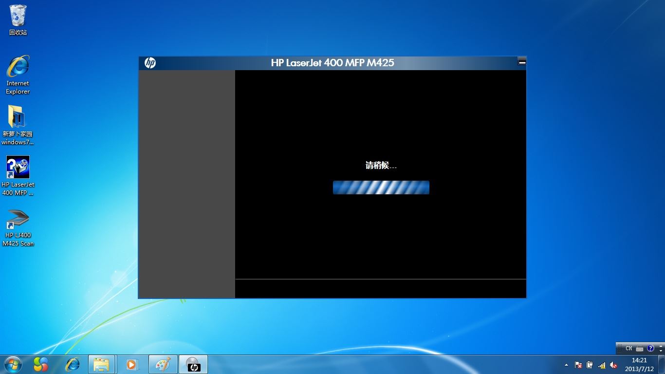Switch to Paint in the taskbar
665x374 pixels.
coord(162,364)
